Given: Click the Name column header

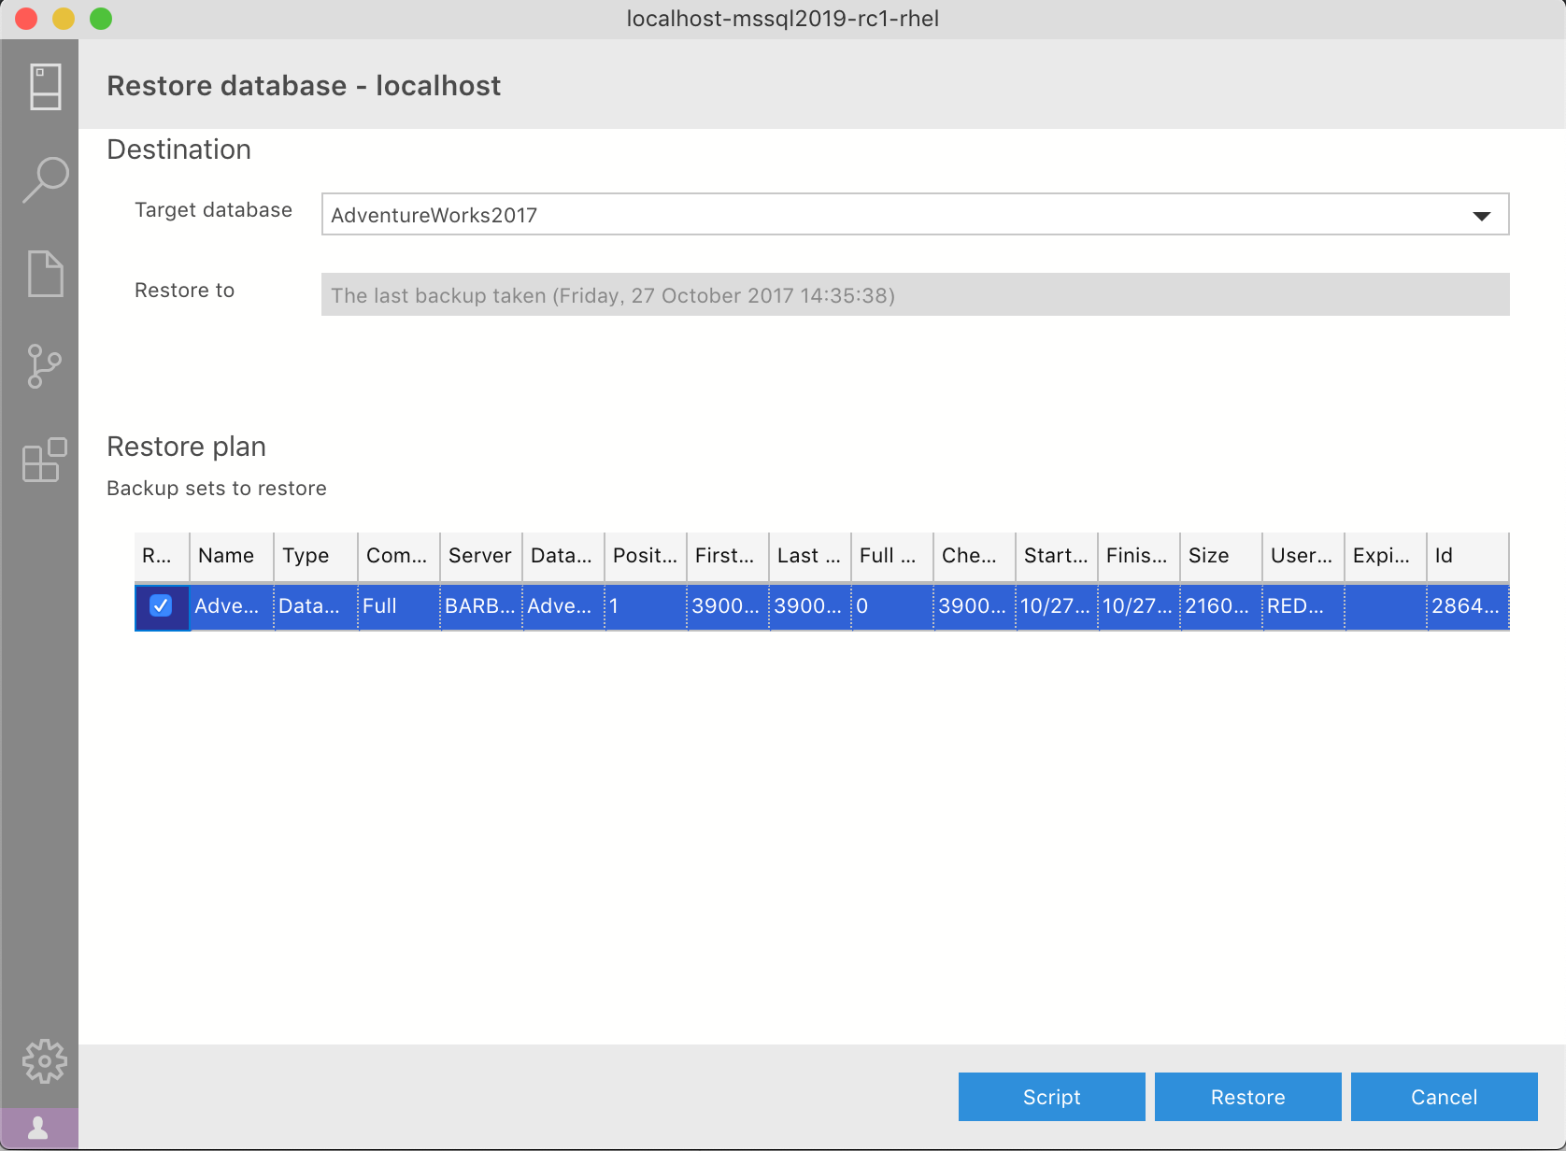Looking at the screenshot, I should pyautogui.click(x=227, y=556).
